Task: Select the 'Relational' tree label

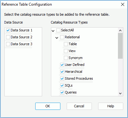Action: point(72,37)
